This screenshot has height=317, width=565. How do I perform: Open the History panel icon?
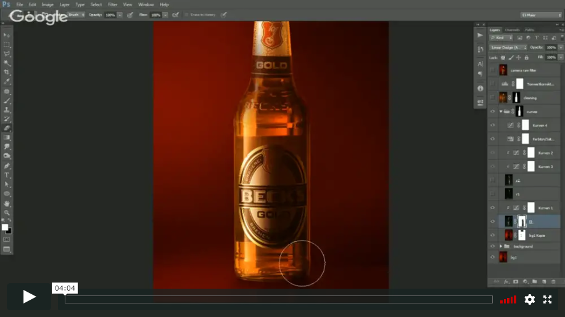(480, 49)
